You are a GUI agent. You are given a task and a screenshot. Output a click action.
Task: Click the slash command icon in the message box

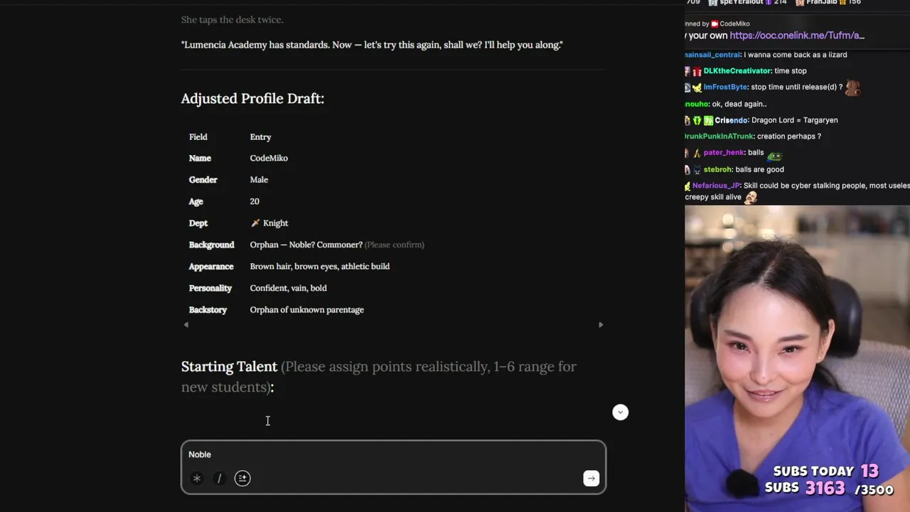click(x=220, y=479)
